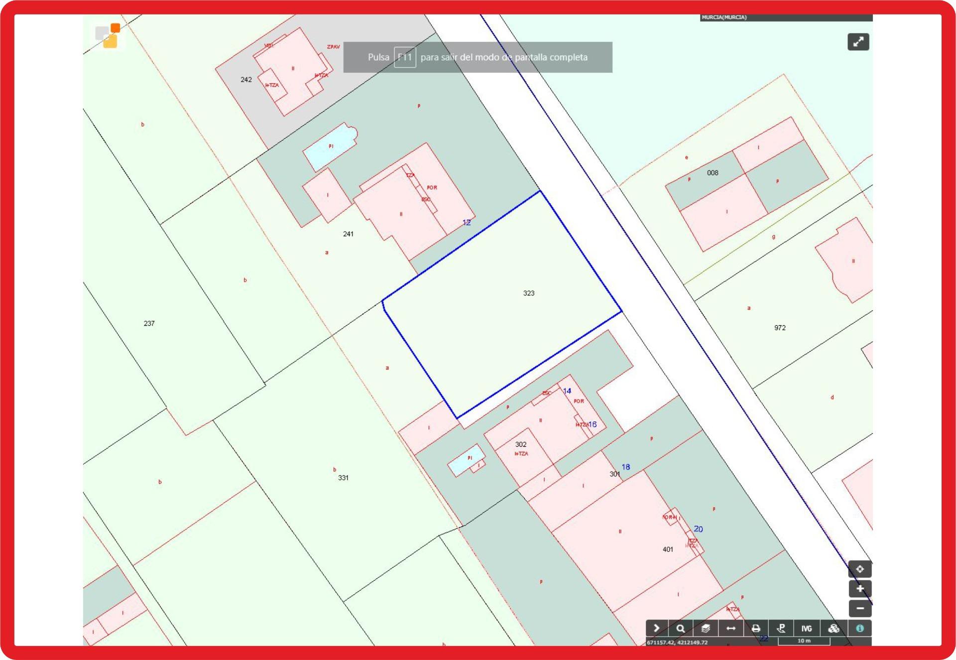Click the print map icon
This screenshot has height=660, width=956.
(x=756, y=628)
